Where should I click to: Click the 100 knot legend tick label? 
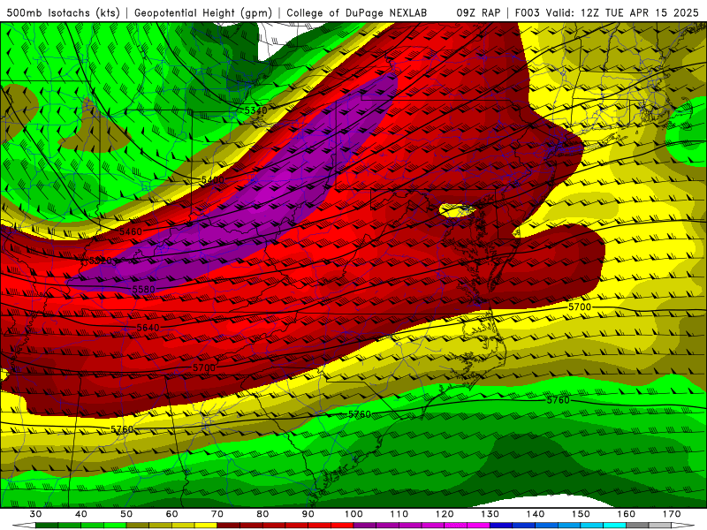click(x=353, y=514)
